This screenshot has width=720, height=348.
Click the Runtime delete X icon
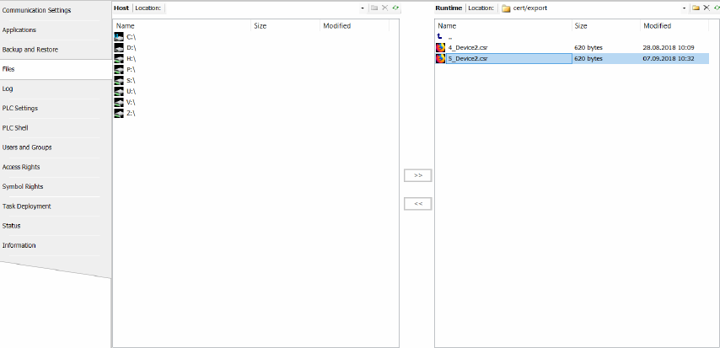coord(706,8)
